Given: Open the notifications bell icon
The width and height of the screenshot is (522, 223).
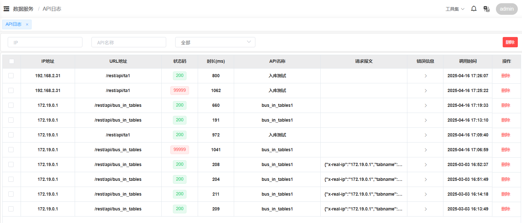Looking at the screenshot, I should (x=474, y=9).
